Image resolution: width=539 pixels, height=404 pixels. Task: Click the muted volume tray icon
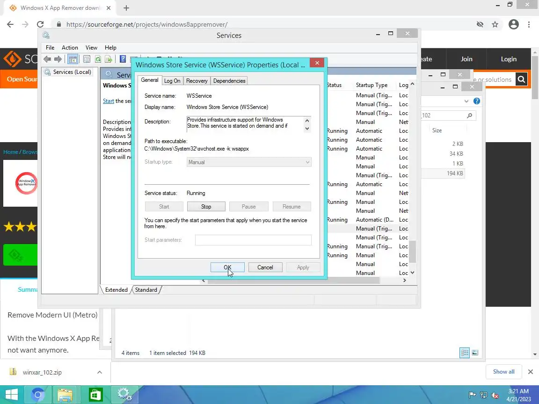pyautogui.click(x=495, y=395)
